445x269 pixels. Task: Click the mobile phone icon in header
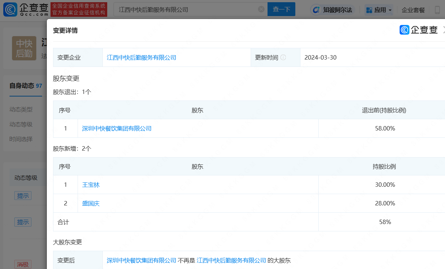tap(437, 10)
